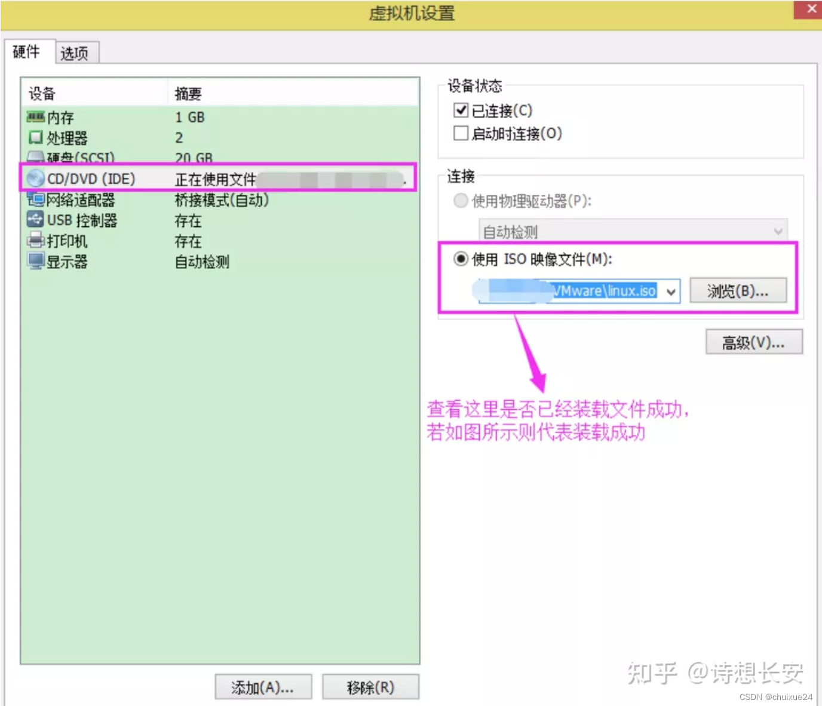This screenshot has width=822, height=706.
Task: Open the 自动检测 physical drive dropdown
Action: tap(633, 231)
